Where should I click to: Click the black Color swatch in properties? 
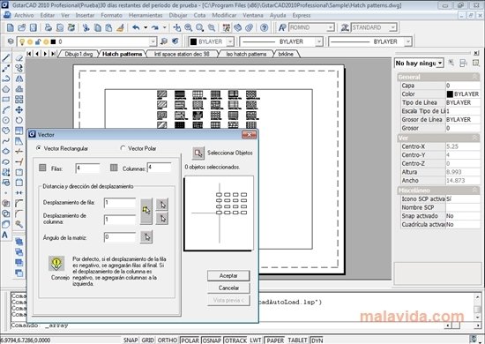(x=450, y=94)
